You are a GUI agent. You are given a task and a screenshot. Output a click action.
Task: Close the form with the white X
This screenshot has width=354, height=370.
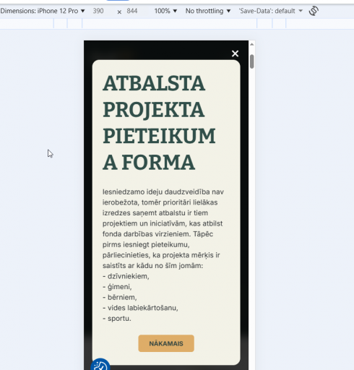(235, 53)
